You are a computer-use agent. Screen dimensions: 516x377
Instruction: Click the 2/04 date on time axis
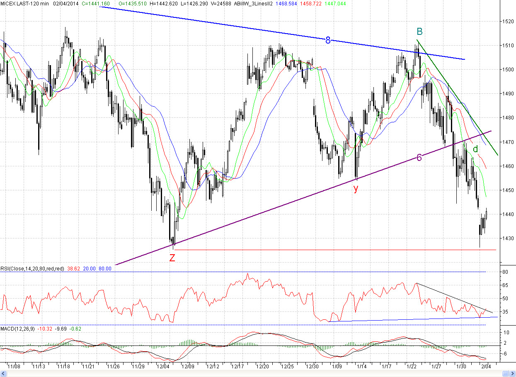pyautogui.click(x=485, y=367)
